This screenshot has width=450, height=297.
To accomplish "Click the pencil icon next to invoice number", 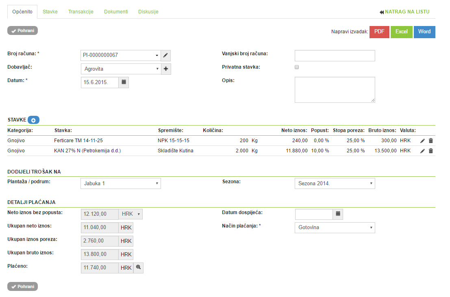I will coord(166,55).
